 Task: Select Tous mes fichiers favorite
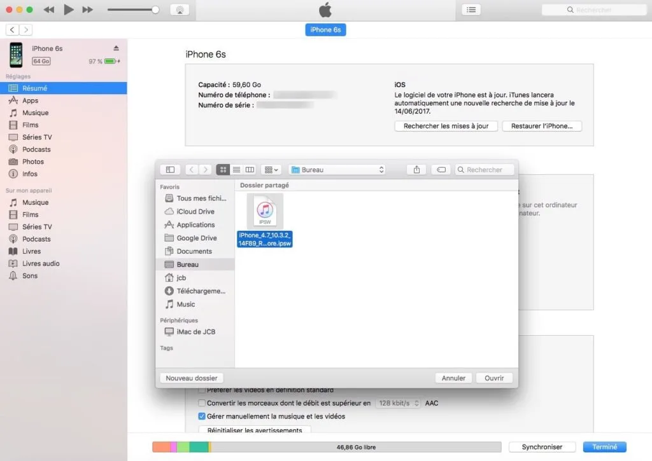pyautogui.click(x=195, y=198)
